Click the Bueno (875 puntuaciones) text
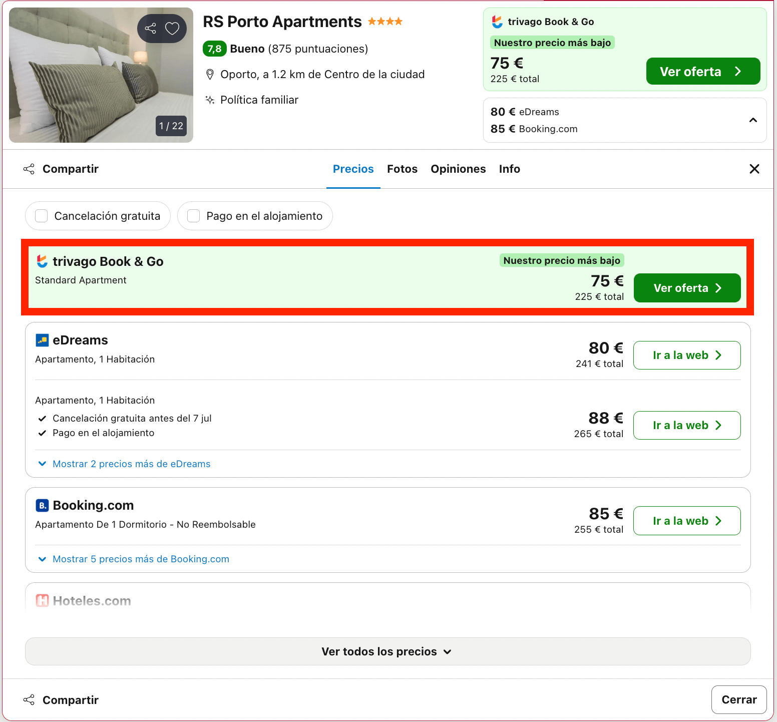 299,49
